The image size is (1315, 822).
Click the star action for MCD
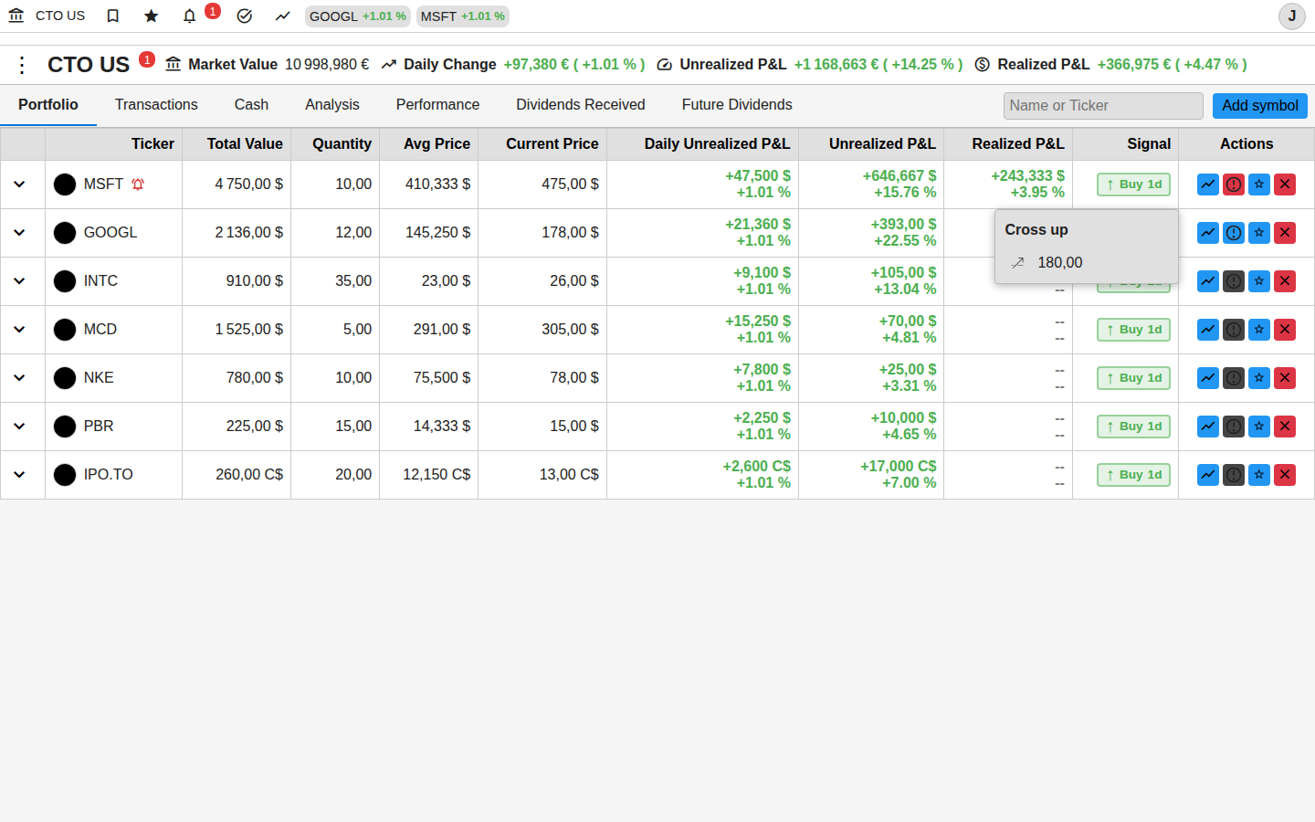point(1259,330)
